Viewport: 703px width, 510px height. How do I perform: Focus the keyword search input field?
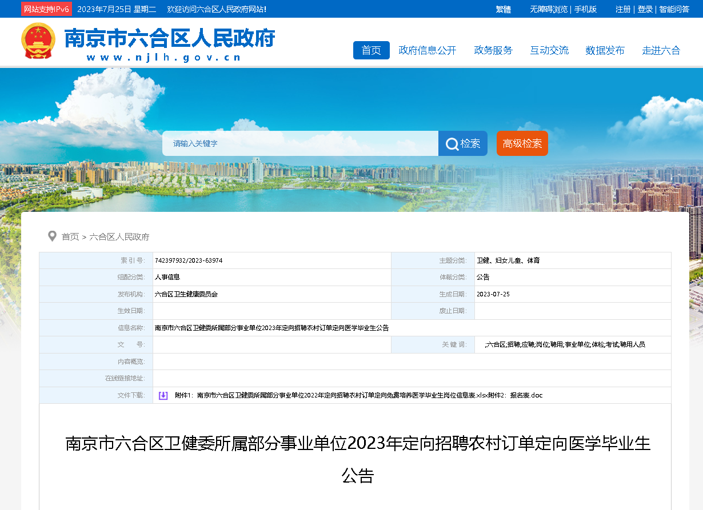(300, 143)
